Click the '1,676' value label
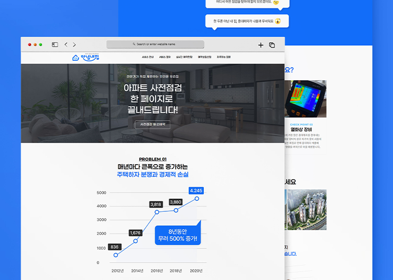 (x=135, y=233)
